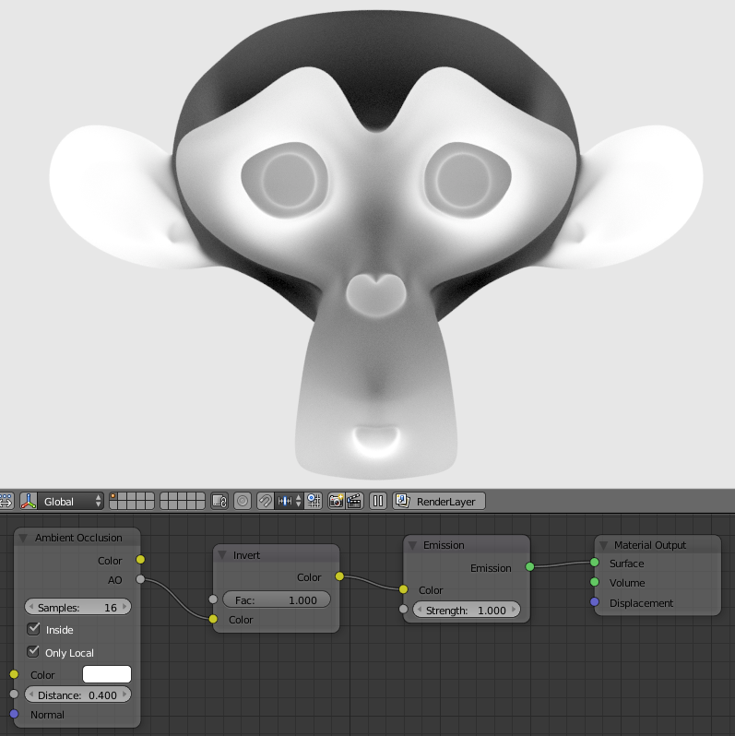Click the Invert Color output socket

point(339,576)
